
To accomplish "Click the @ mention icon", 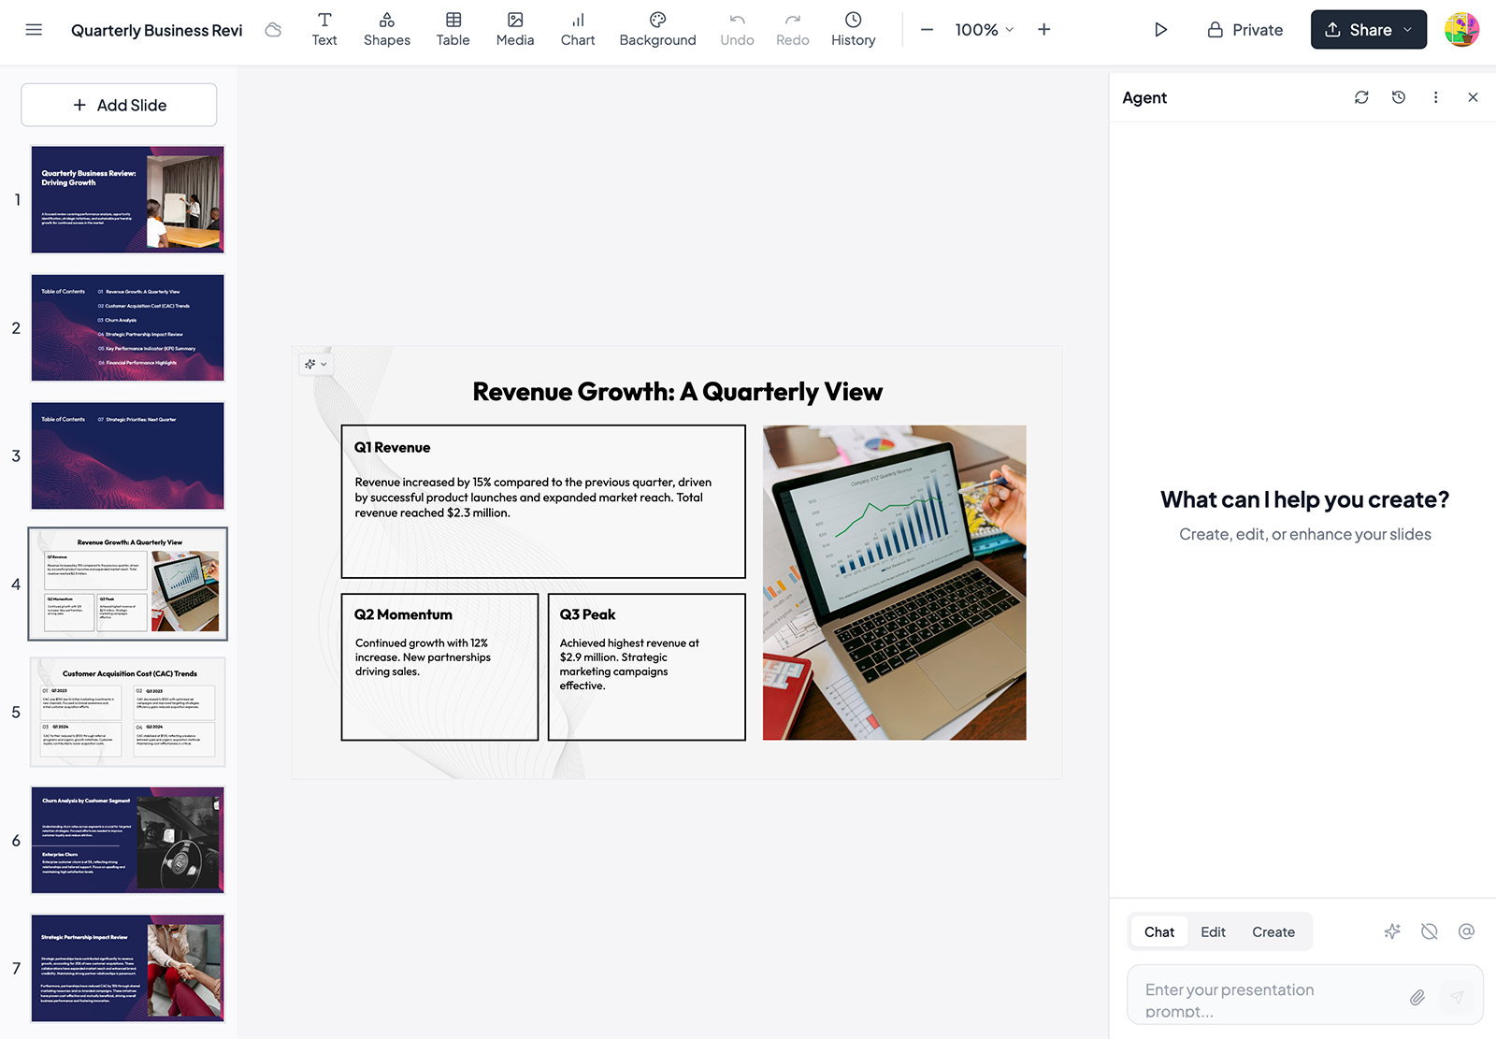I will [1466, 931].
